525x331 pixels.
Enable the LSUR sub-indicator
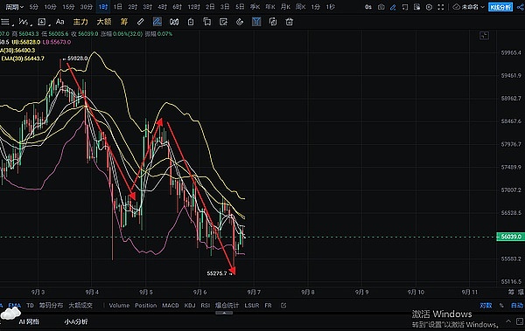click(252, 306)
